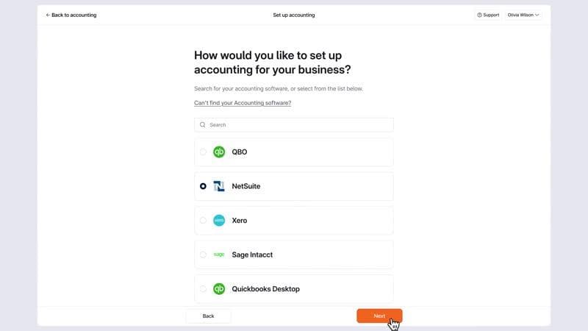
Task: Click the Xero logo icon
Action: [218, 221]
